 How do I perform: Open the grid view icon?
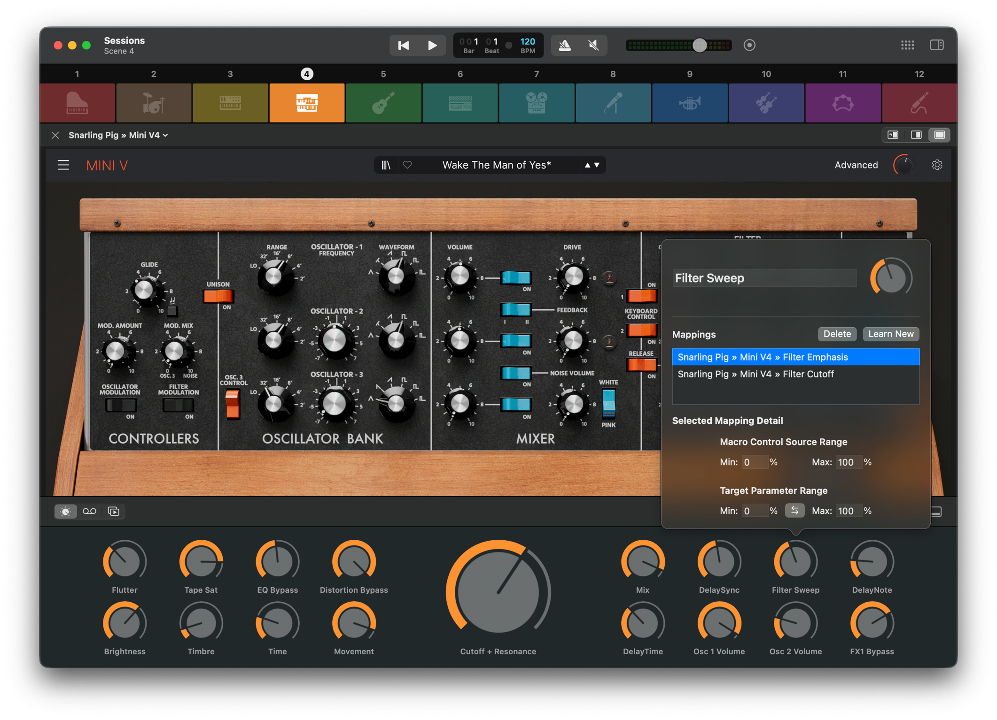(907, 45)
